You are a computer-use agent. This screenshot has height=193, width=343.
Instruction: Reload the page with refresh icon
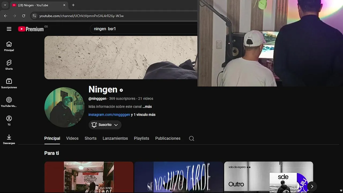click(24, 16)
